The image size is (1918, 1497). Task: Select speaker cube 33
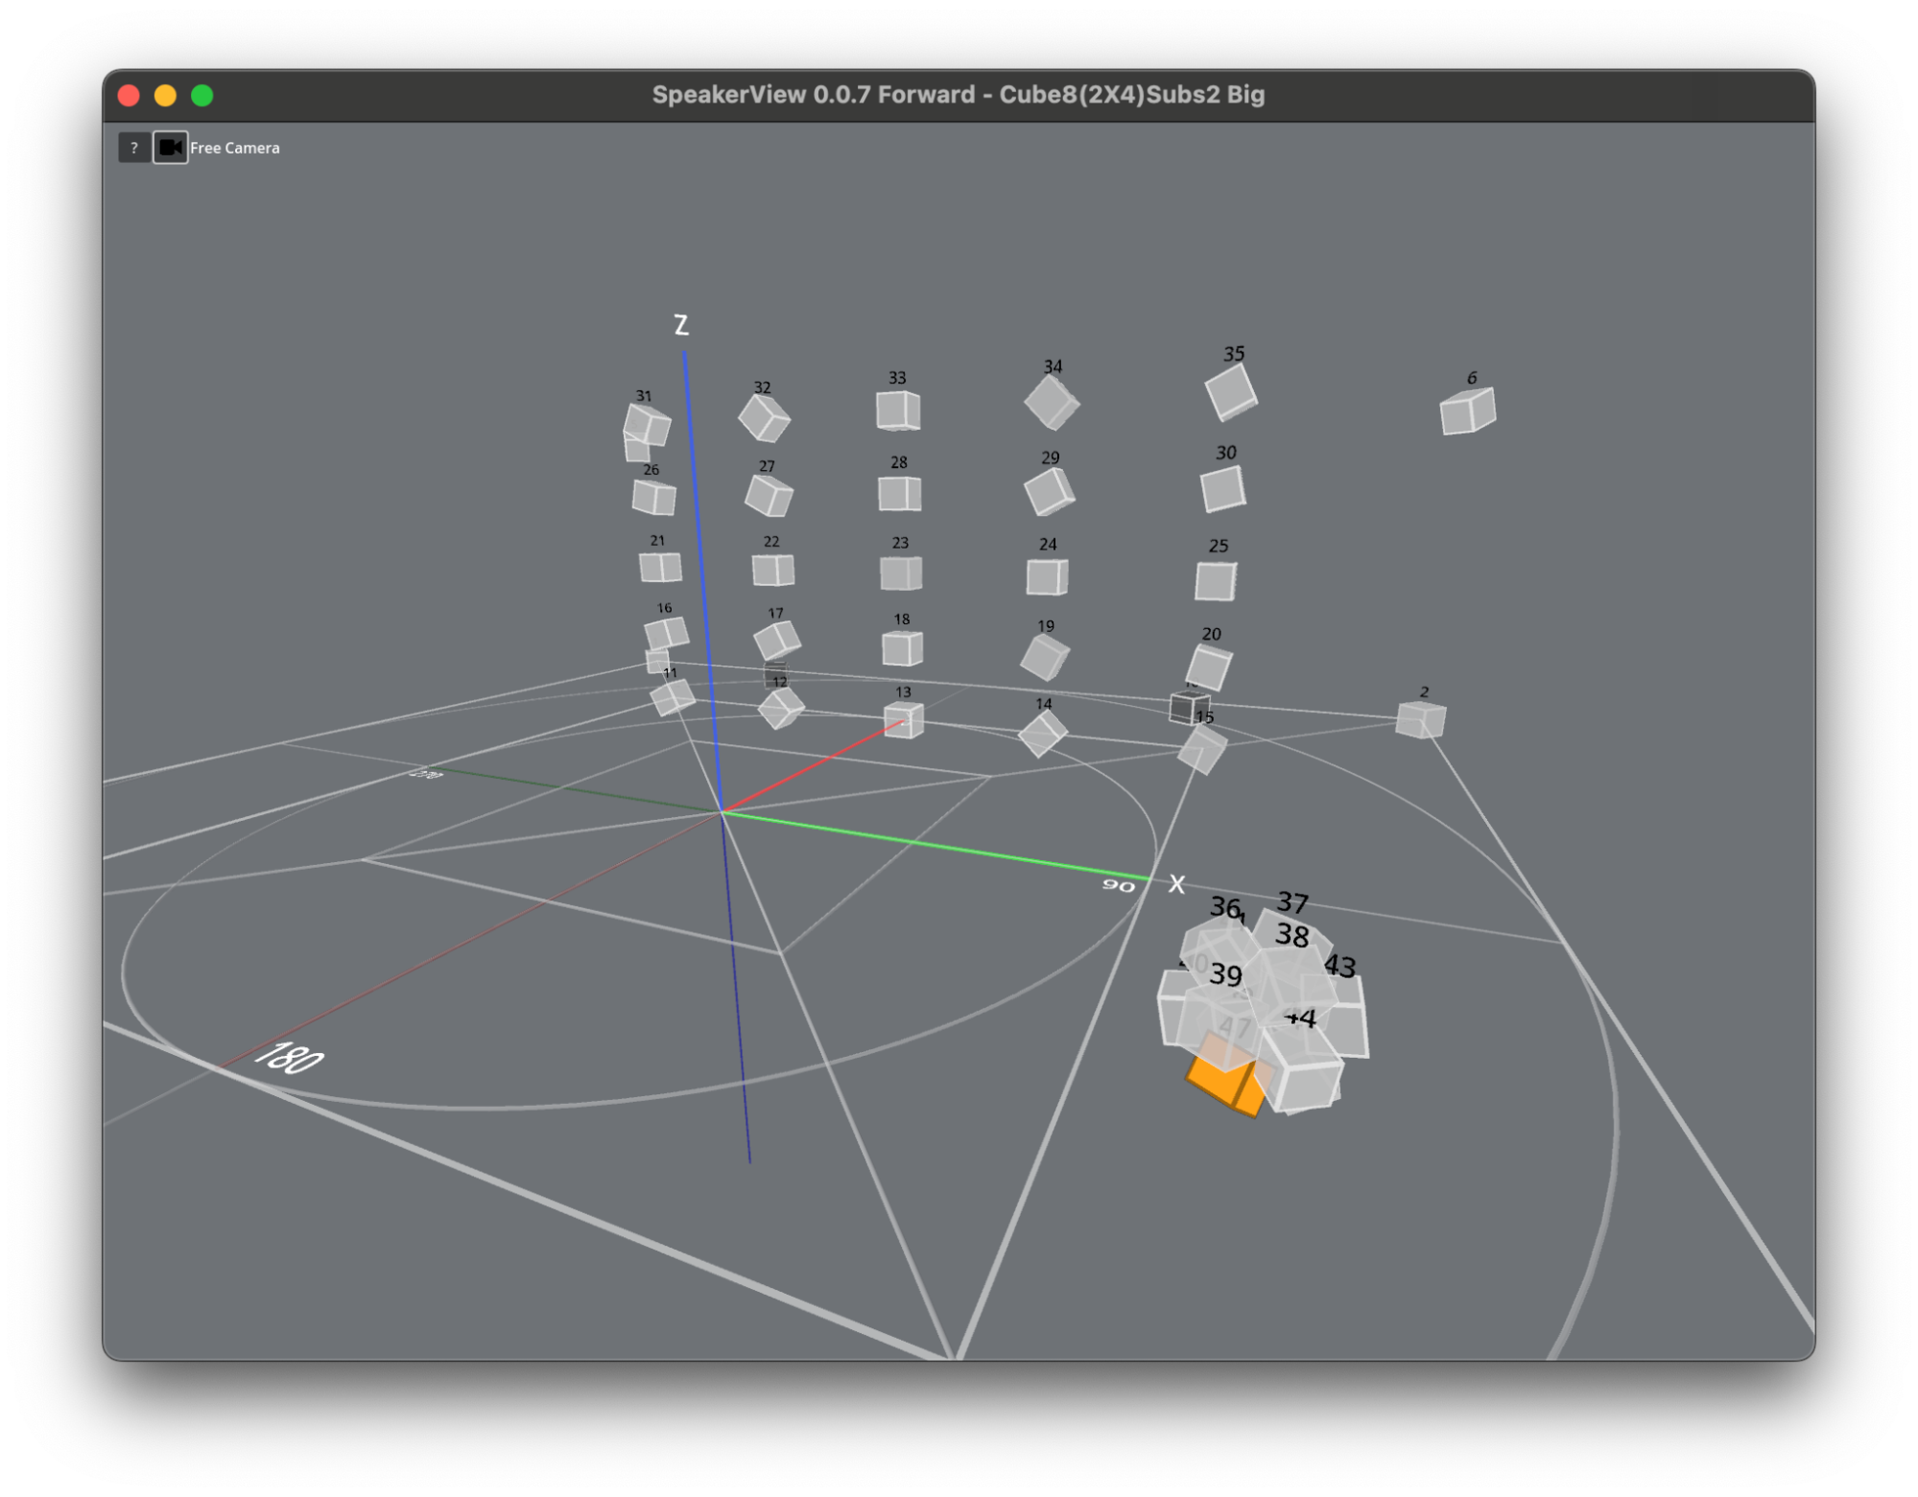pyautogui.click(x=898, y=410)
